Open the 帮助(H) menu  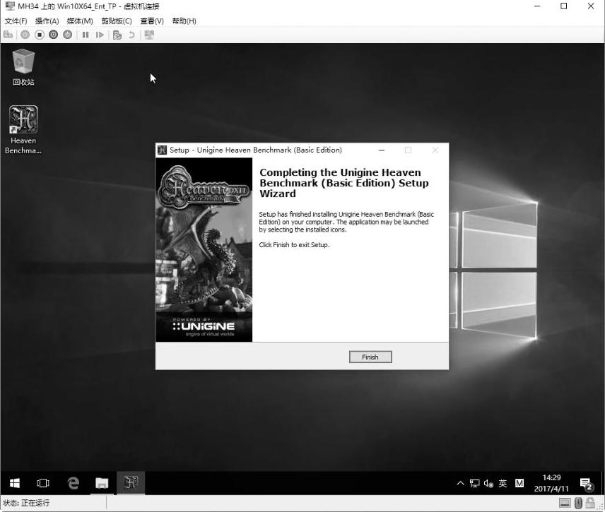[x=184, y=20]
